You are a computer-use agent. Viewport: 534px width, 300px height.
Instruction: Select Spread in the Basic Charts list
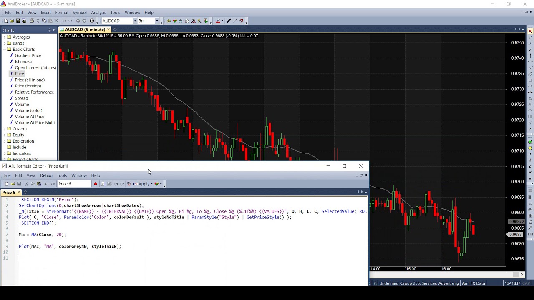tap(21, 98)
